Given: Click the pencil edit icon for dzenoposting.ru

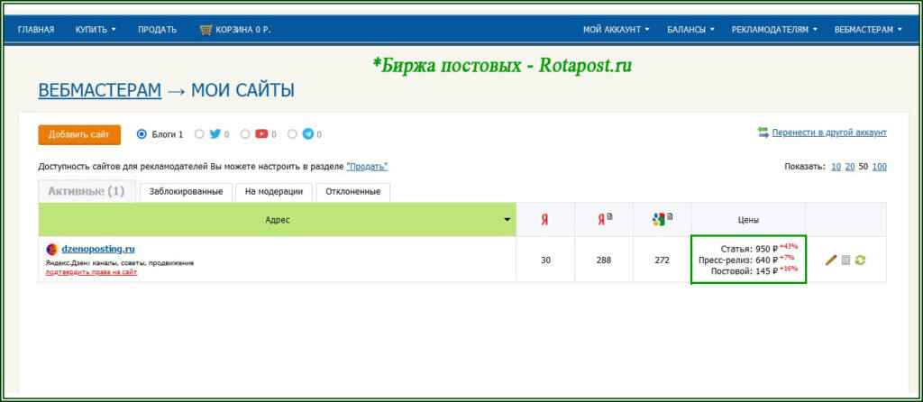Looking at the screenshot, I should (831, 260).
